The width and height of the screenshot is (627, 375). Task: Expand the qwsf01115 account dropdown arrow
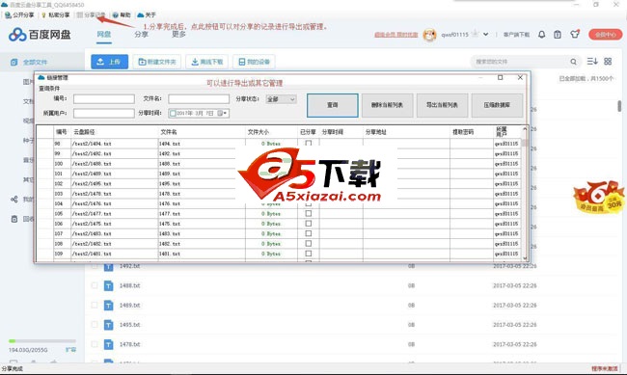tap(485, 35)
